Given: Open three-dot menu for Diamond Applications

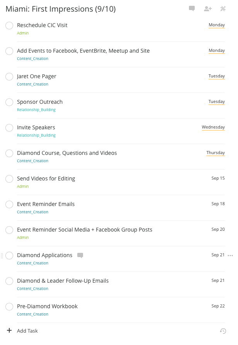Looking at the screenshot, I should coord(230,256).
